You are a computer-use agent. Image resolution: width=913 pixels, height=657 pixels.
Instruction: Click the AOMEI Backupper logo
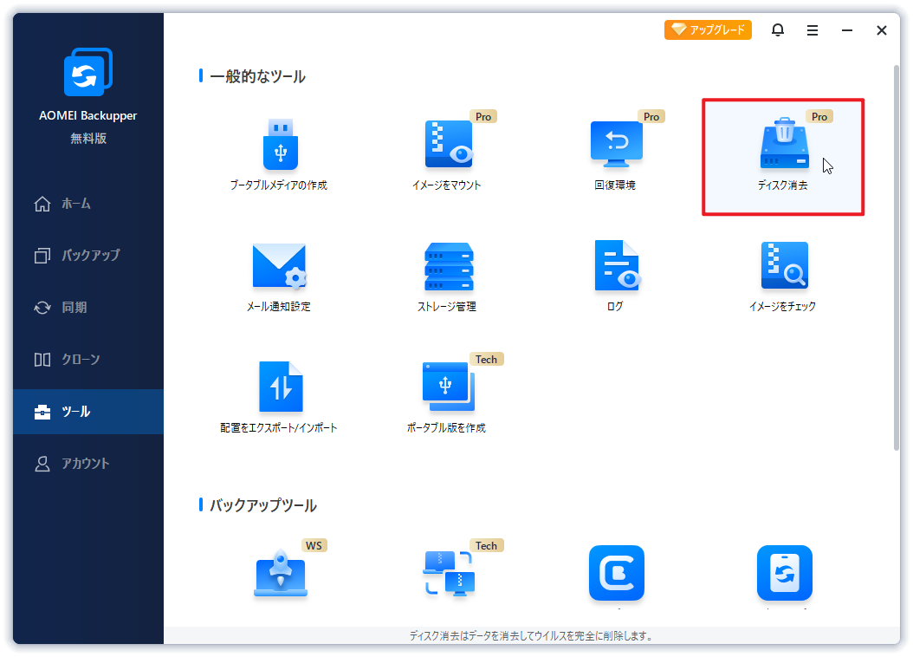coord(88,72)
